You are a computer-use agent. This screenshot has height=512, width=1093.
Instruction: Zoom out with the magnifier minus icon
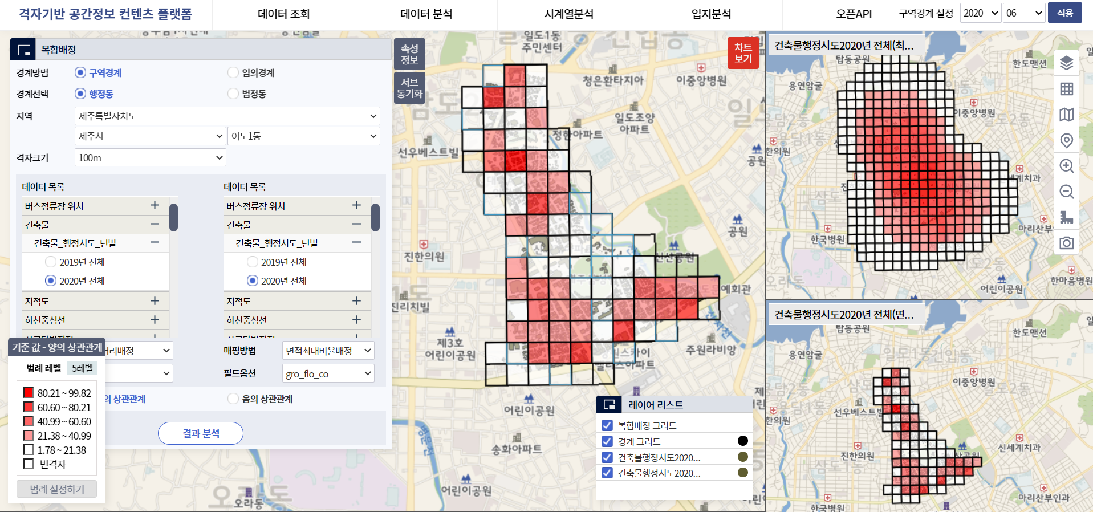click(1066, 192)
